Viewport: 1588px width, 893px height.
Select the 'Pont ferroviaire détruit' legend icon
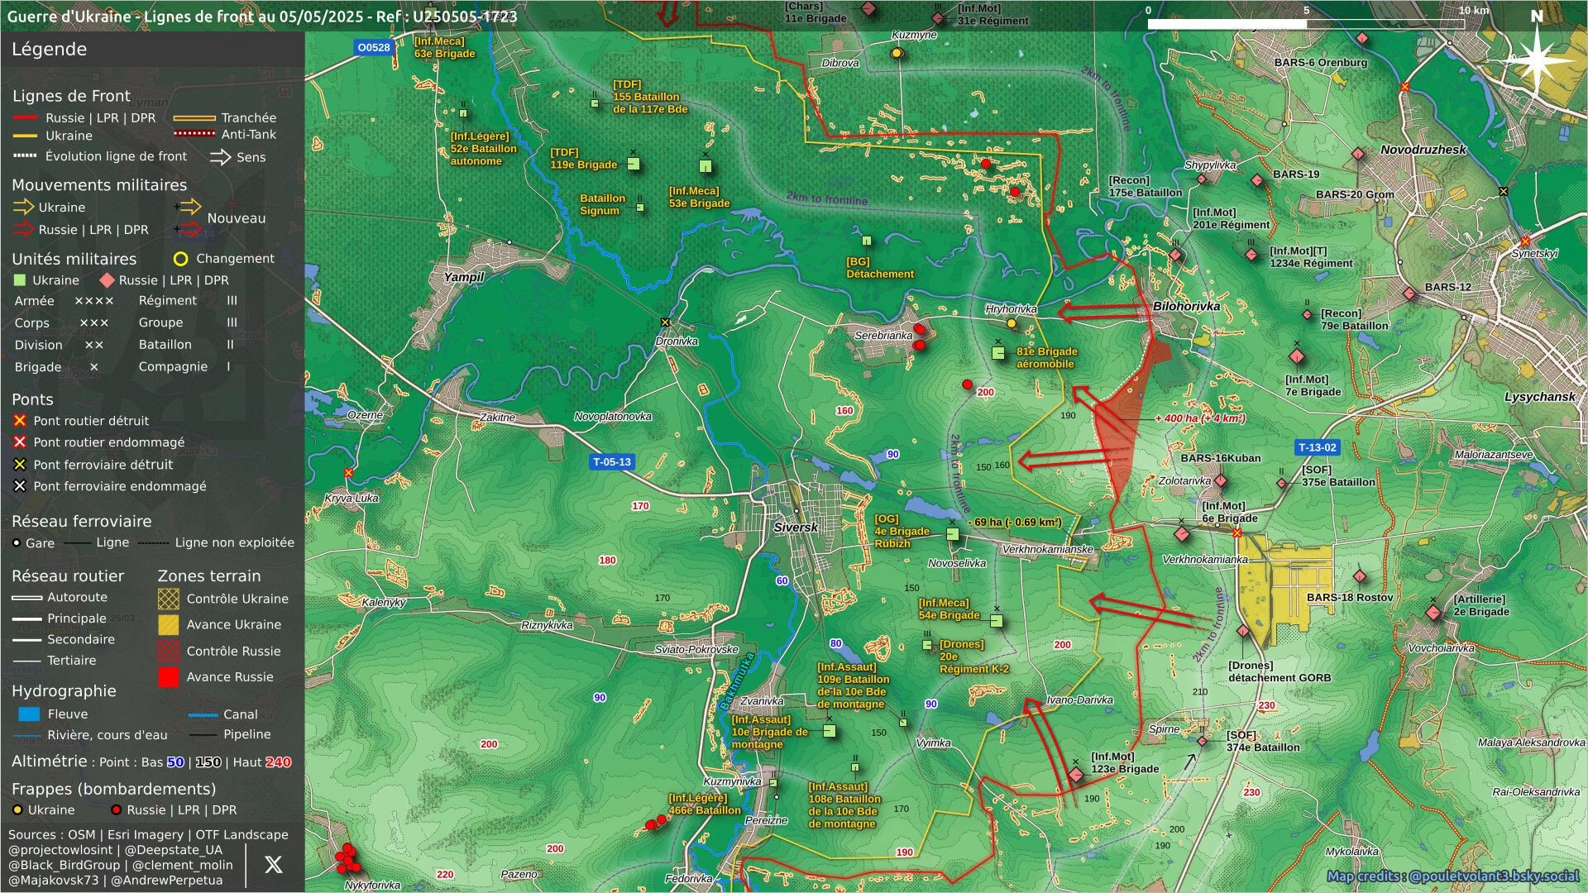[20, 465]
